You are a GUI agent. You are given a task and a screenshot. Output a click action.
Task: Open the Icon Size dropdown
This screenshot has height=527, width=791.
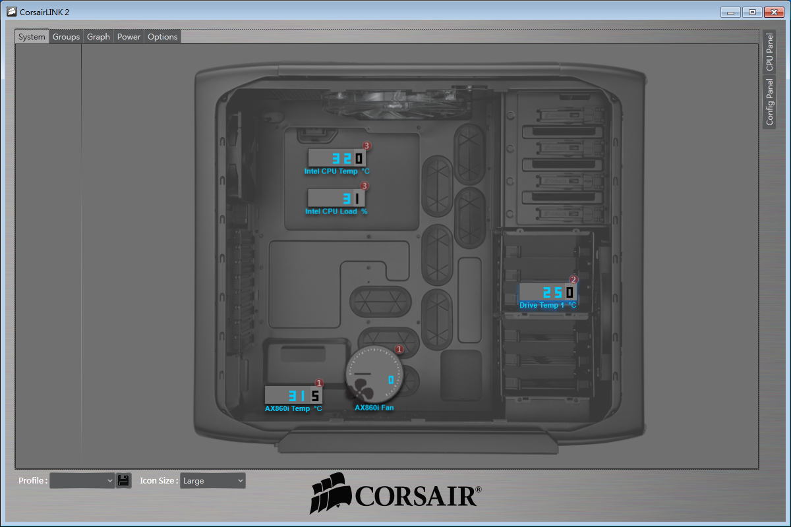tap(212, 480)
